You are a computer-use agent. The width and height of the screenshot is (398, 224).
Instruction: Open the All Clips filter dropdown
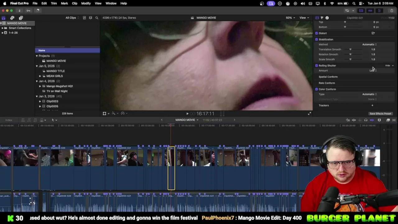(x=72, y=18)
